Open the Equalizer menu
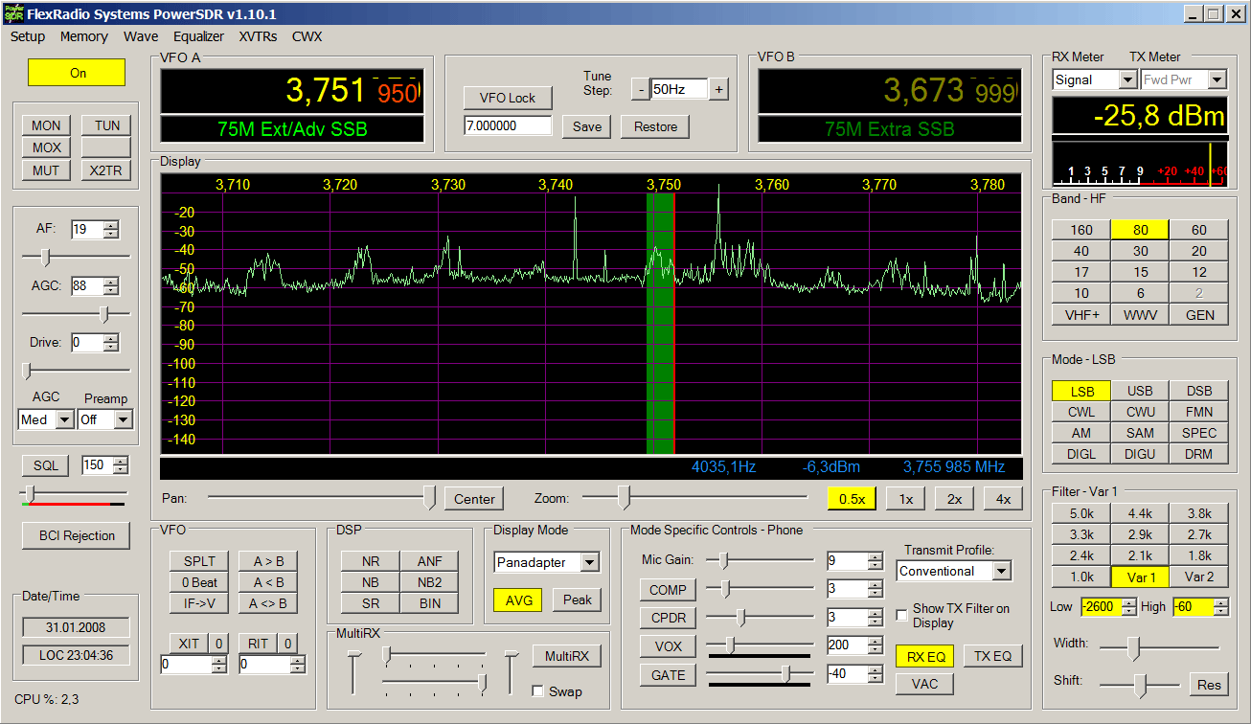This screenshot has width=1251, height=724. click(198, 36)
